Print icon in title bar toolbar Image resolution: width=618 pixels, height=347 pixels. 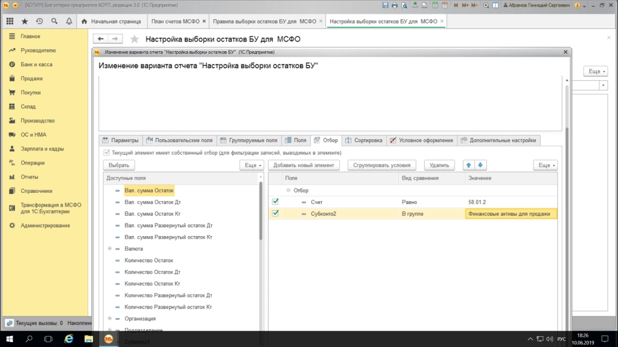pyautogui.click(x=395, y=5)
